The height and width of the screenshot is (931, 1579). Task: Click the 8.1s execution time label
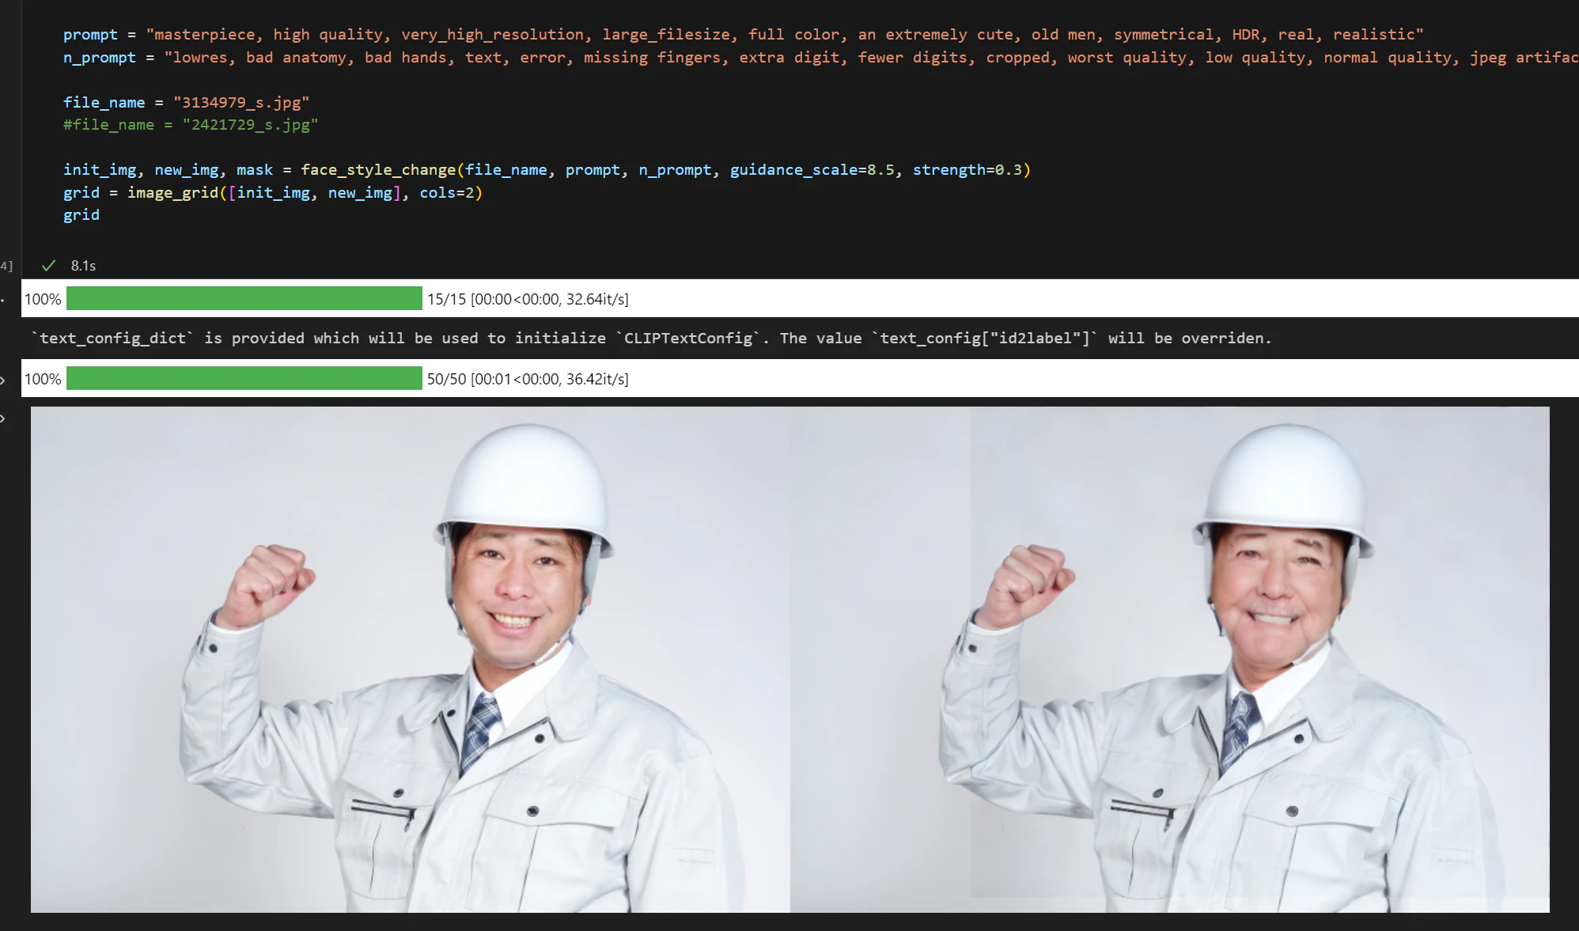(x=83, y=266)
